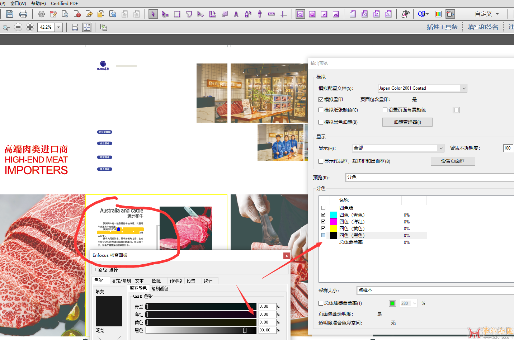Image resolution: width=514 pixels, height=340 pixels.
Task: Select the dashed rectangle selection tool
Action: [177, 14]
